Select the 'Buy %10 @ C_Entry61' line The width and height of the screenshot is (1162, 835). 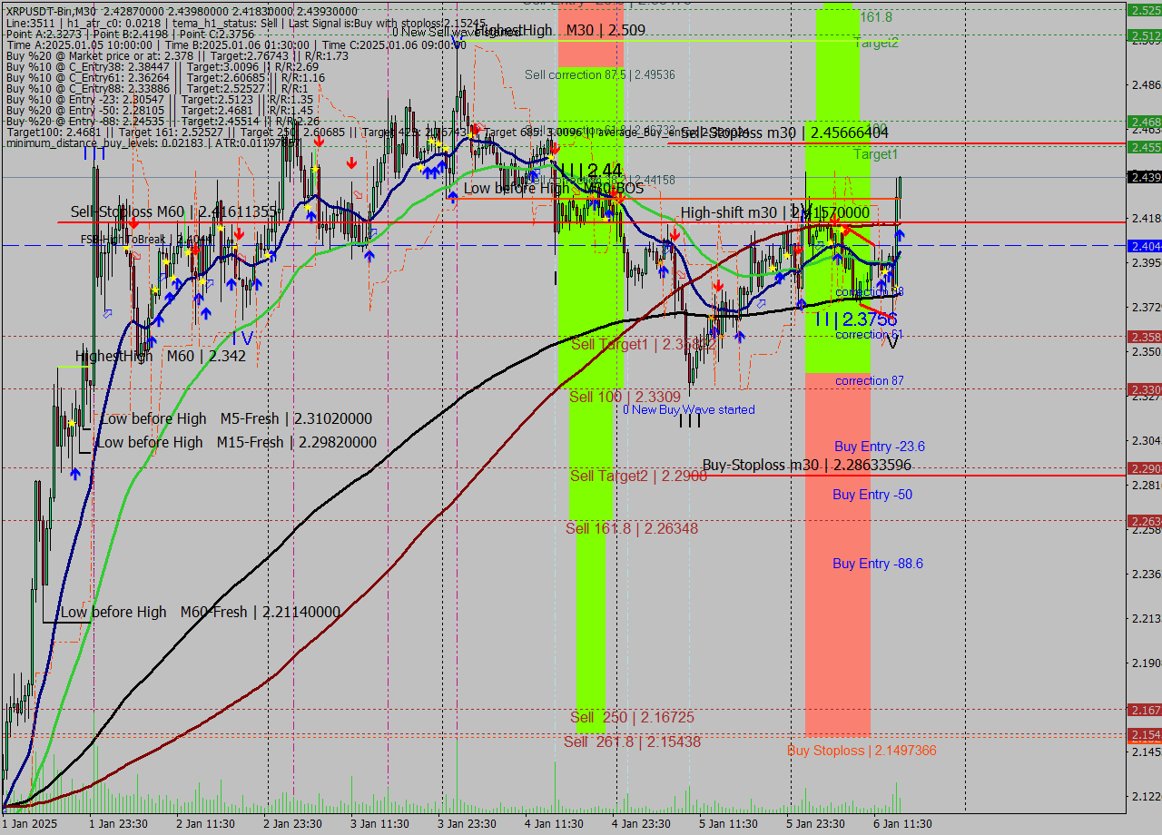[x=165, y=77]
